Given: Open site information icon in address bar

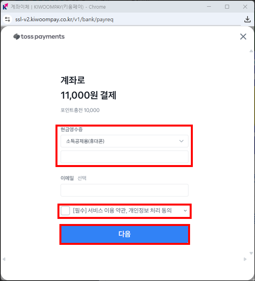Looking at the screenshot, I should [7, 19].
